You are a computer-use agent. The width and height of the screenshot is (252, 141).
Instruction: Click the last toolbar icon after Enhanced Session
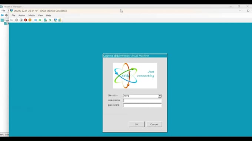[60, 20]
